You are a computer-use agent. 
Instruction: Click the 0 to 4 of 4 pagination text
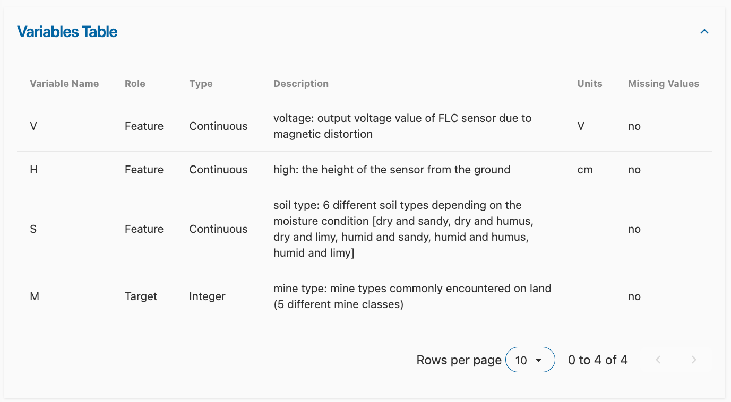598,360
